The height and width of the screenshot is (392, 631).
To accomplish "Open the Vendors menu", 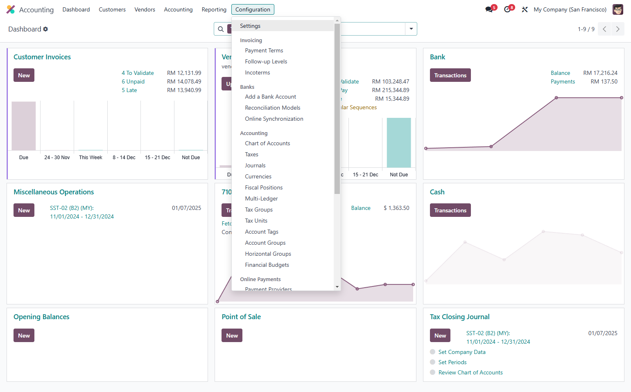I will [145, 9].
